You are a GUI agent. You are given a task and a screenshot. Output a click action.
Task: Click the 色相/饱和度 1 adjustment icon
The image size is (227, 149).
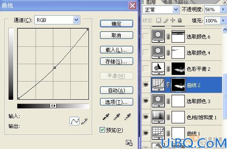[x=158, y=117]
